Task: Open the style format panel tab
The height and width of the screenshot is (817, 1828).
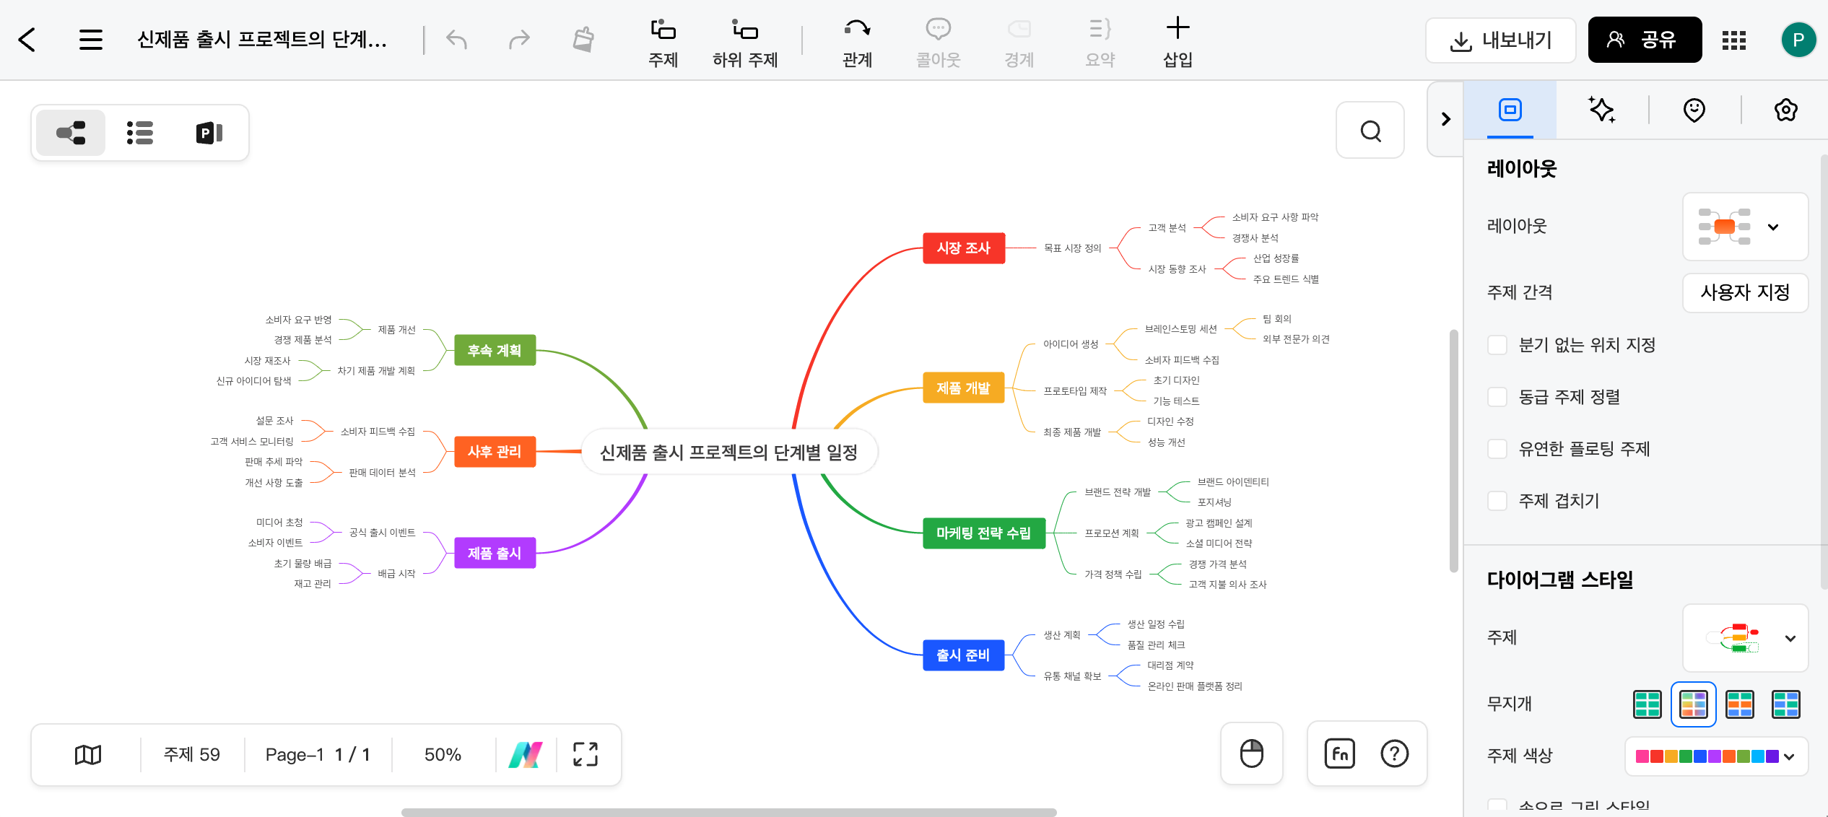Action: tap(1510, 110)
